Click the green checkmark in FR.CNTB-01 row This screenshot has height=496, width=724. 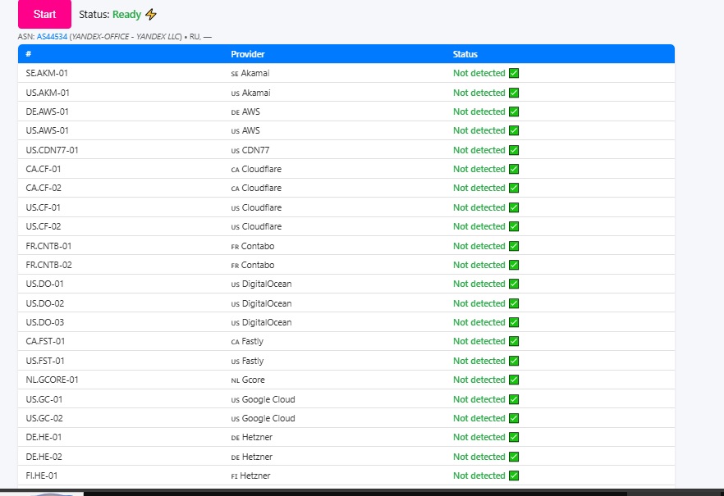[514, 246]
